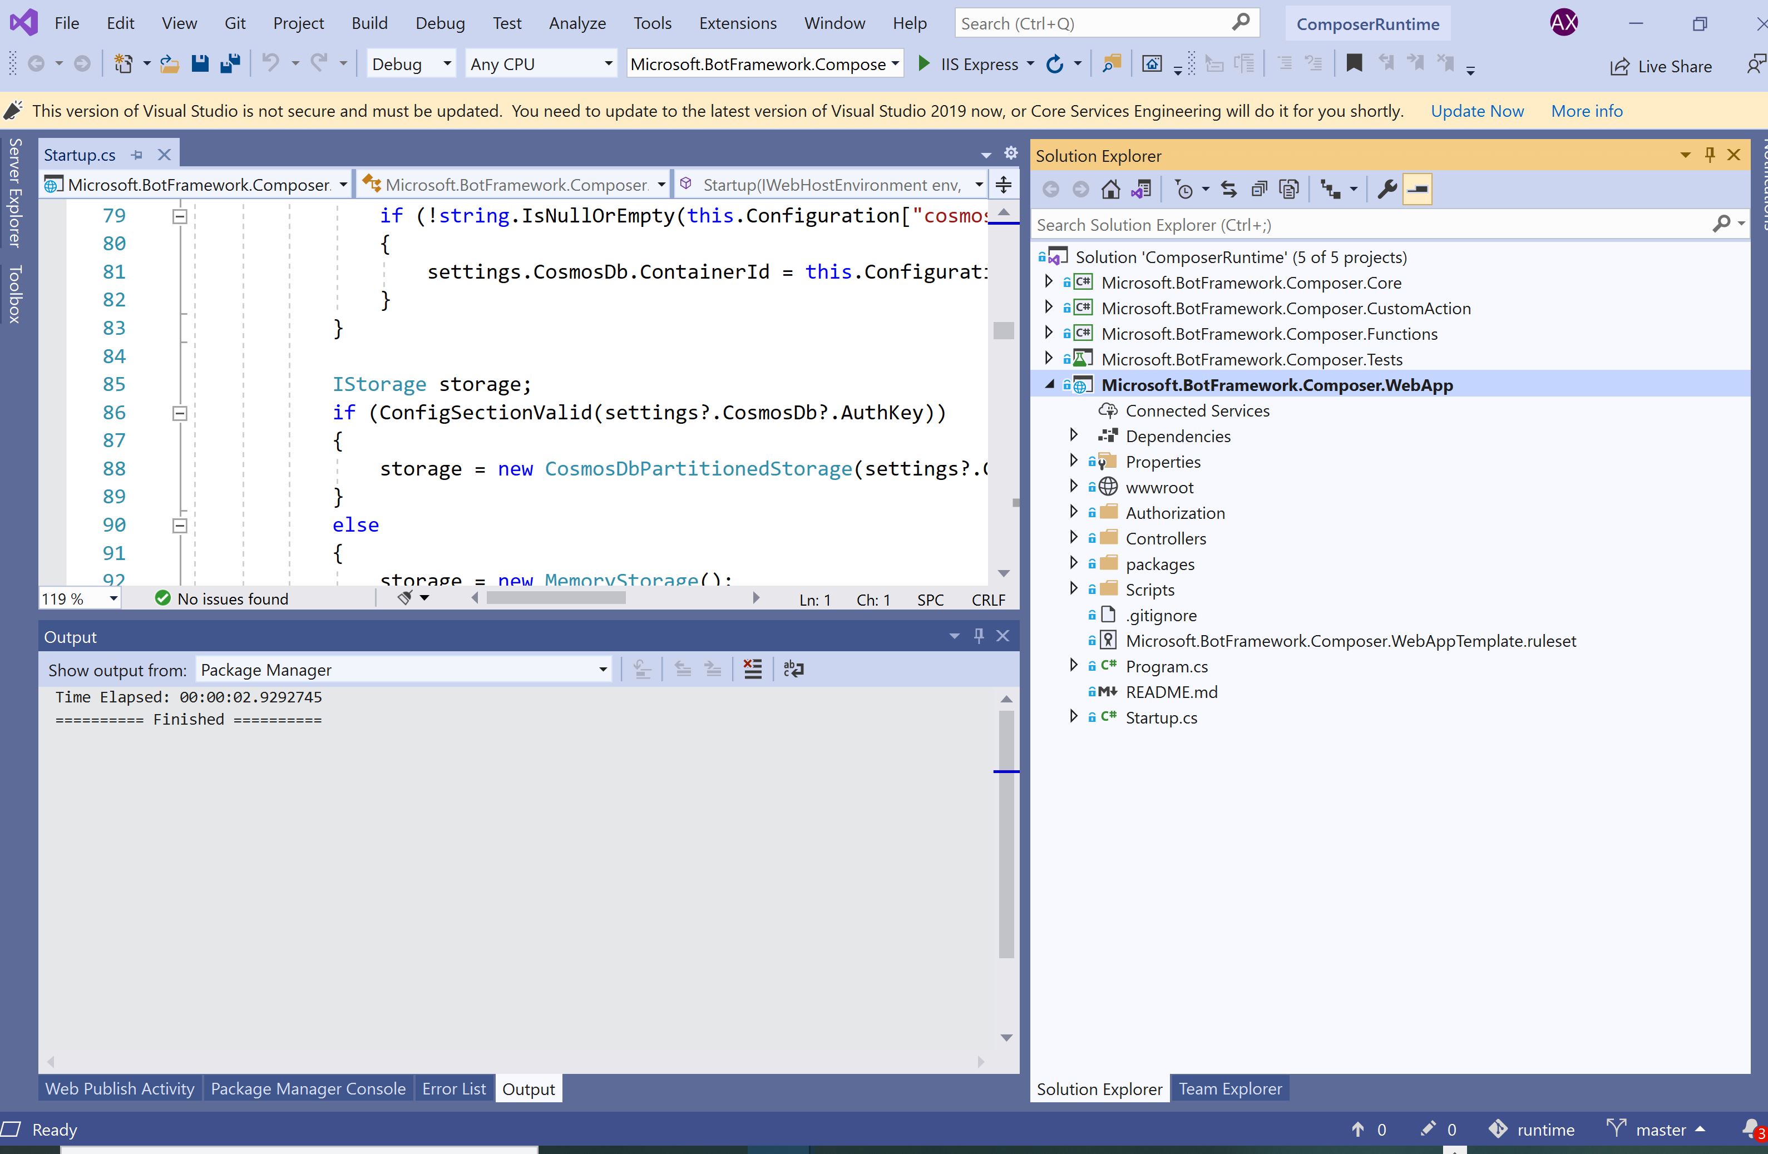Click the feedback icon at top right

tap(1756, 64)
